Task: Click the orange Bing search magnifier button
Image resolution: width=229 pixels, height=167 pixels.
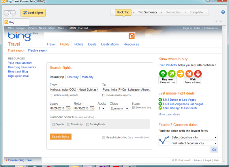Action: [x=131, y=36]
